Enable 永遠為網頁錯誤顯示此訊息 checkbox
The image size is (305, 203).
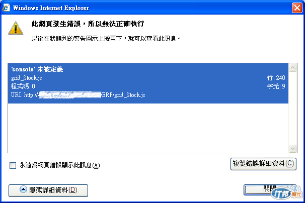click(13, 166)
